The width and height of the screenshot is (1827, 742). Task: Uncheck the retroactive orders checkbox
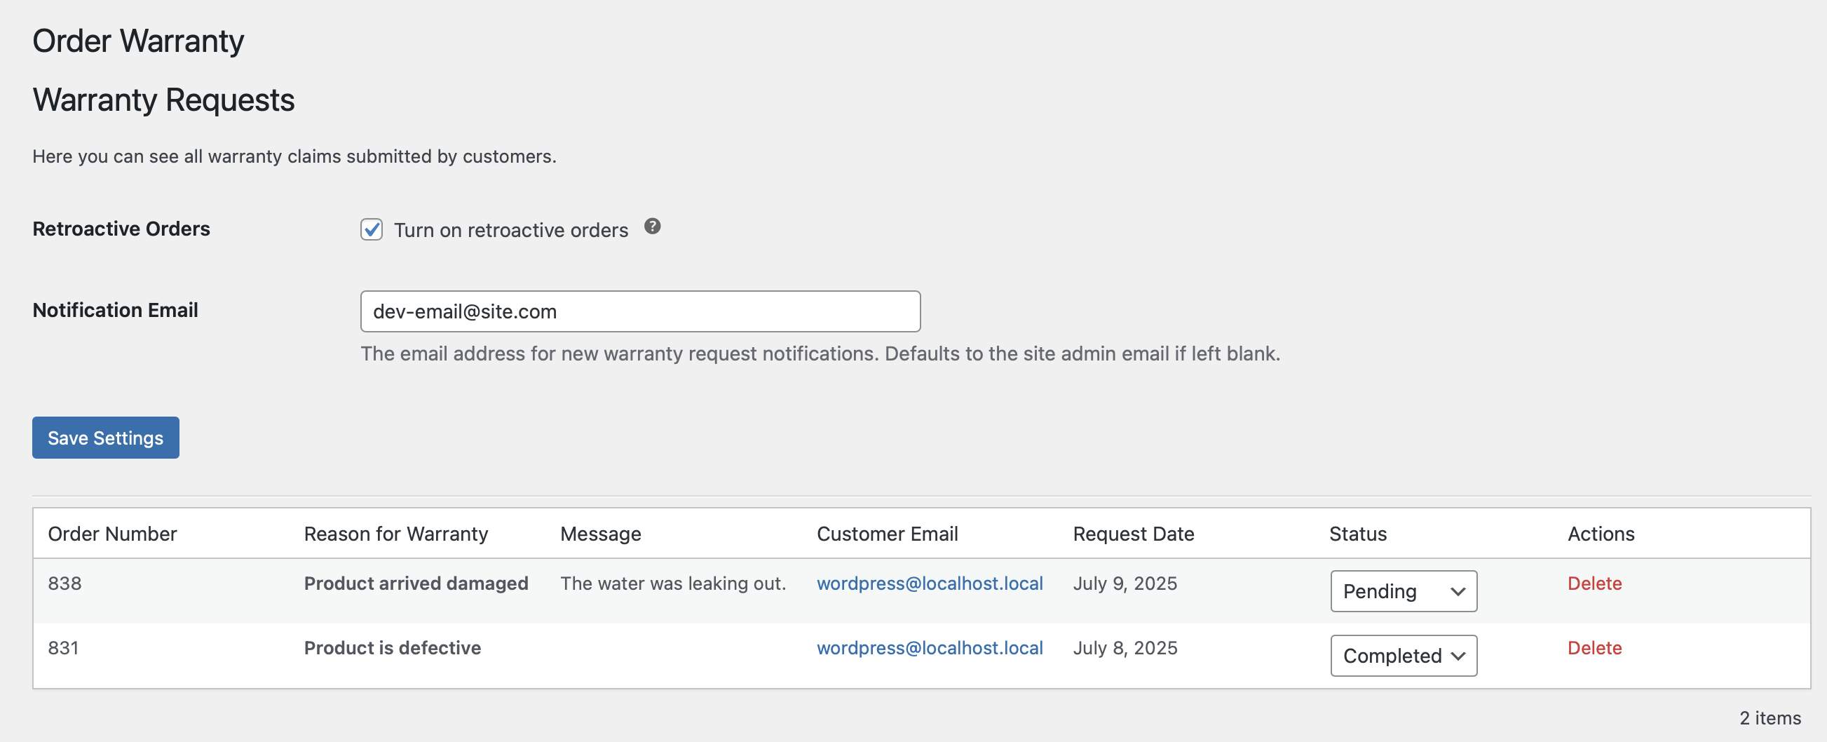point(372,230)
